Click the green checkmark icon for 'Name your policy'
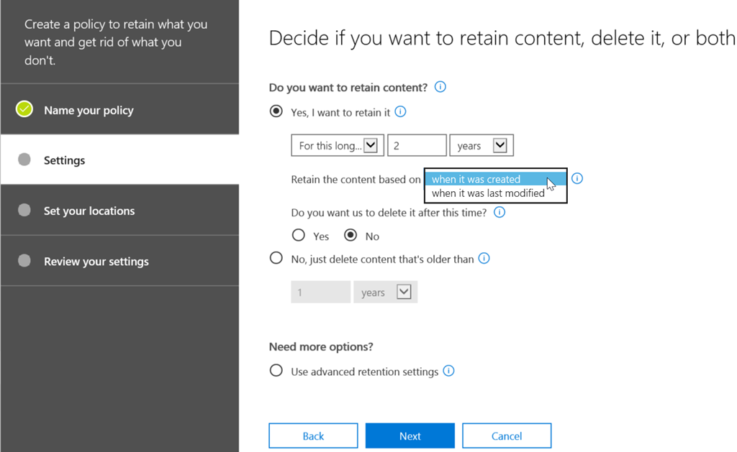This screenshot has height=452, width=737. click(24, 109)
